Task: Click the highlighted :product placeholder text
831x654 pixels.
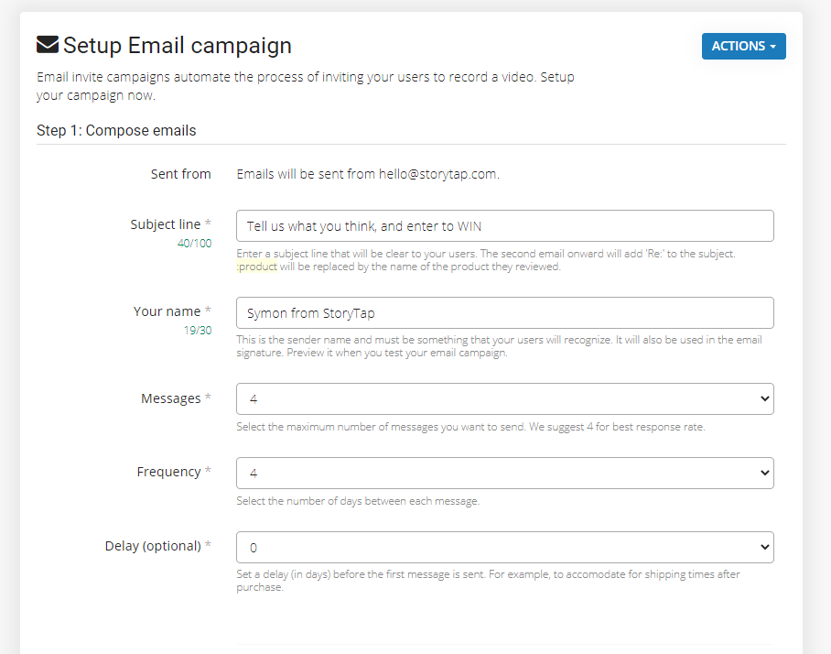Action: pos(257,267)
